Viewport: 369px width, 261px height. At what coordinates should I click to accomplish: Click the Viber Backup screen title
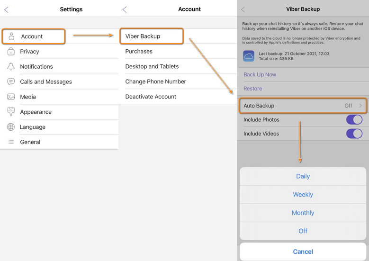click(x=303, y=9)
